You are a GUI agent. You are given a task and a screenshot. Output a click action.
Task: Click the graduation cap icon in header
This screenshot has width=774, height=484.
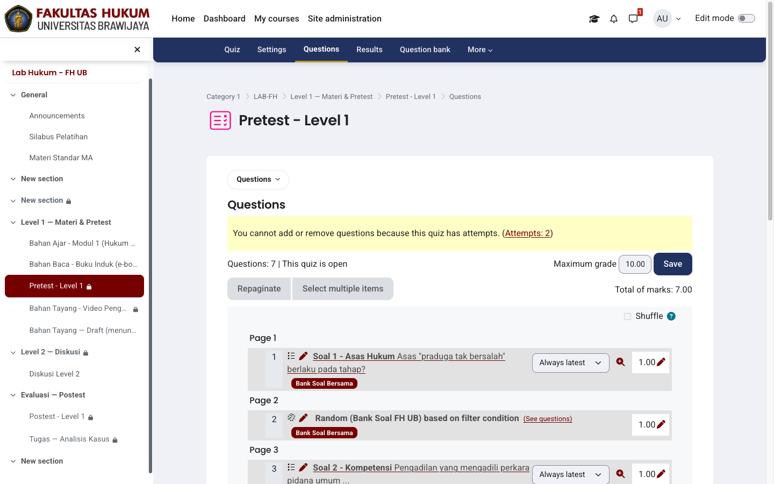[x=594, y=19]
